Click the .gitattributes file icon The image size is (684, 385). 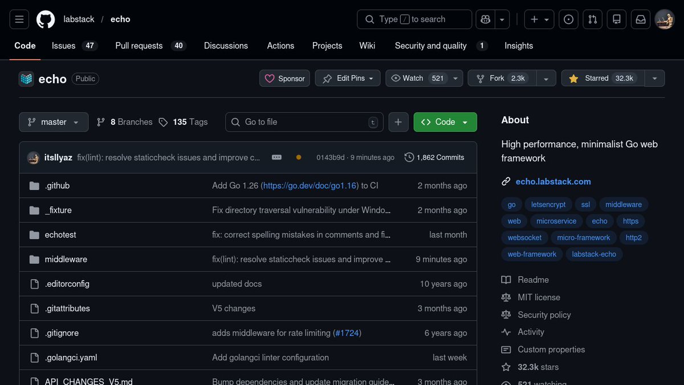click(34, 309)
